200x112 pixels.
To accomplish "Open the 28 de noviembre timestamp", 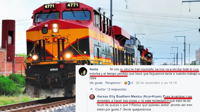I will (156, 83).
